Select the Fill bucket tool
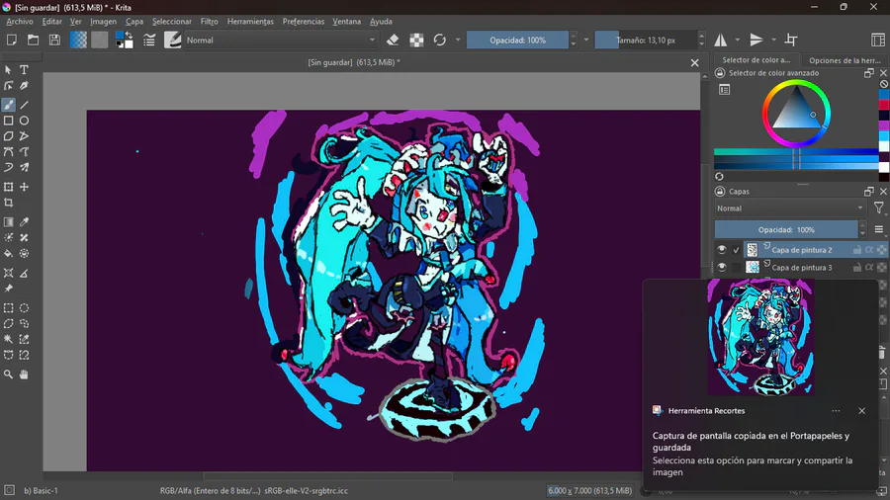This screenshot has height=500, width=890. pos(8,253)
